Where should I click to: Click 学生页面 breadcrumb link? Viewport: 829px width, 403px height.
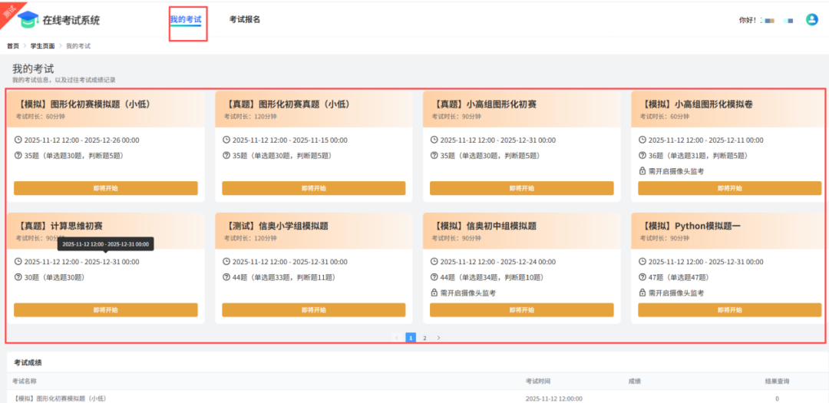point(42,46)
